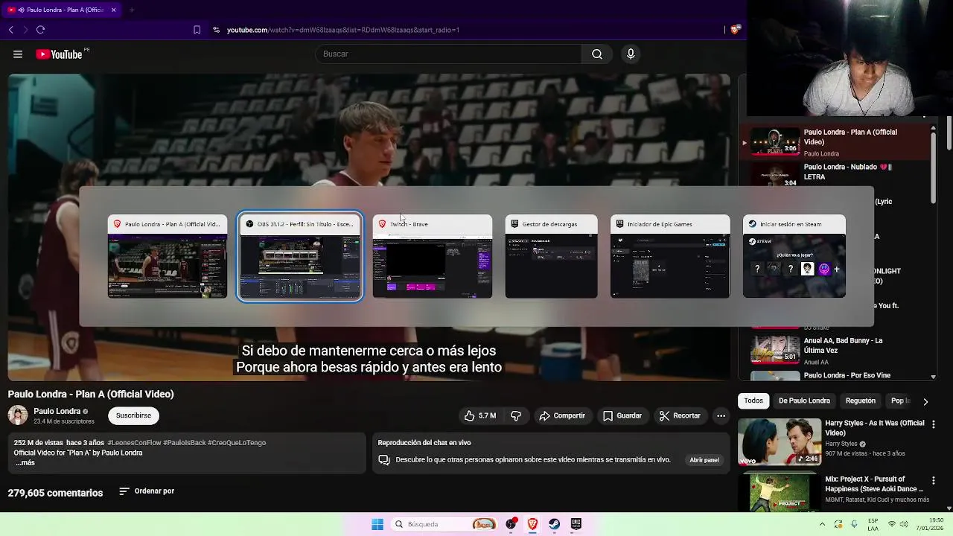
Task: Switch to the Iniciador de Epic Games window
Action: (x=670, y=256)
